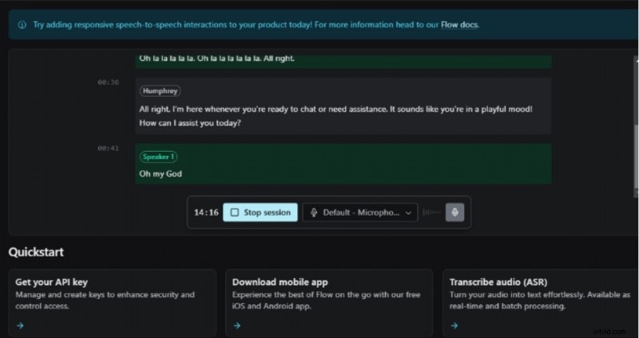The image size is (639, 338).
Task: Click the 14:16 session timer
Action: click(205, 213)
